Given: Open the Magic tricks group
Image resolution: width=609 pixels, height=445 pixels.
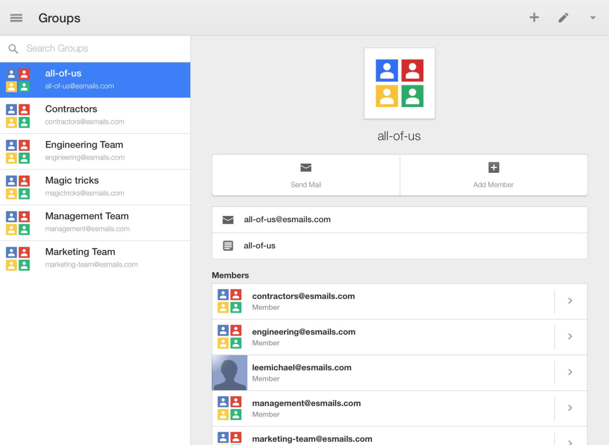Looking at the screenshot, I should click(95, 187).
